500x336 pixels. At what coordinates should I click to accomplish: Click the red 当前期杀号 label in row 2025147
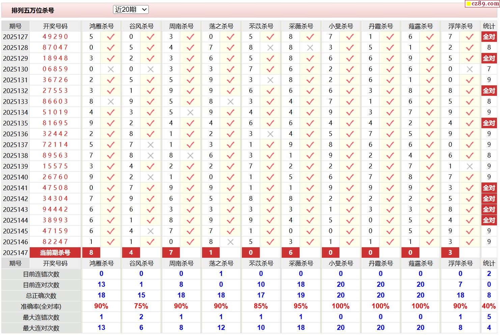coord(55,253)
